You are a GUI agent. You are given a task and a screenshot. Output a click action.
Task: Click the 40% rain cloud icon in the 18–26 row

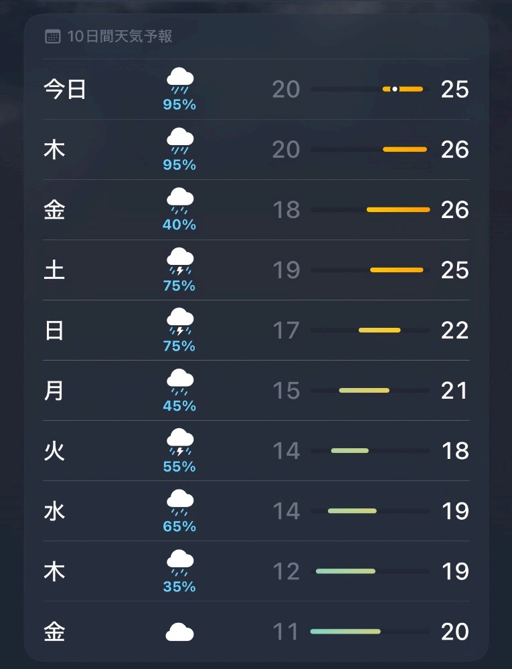(179, 201)
